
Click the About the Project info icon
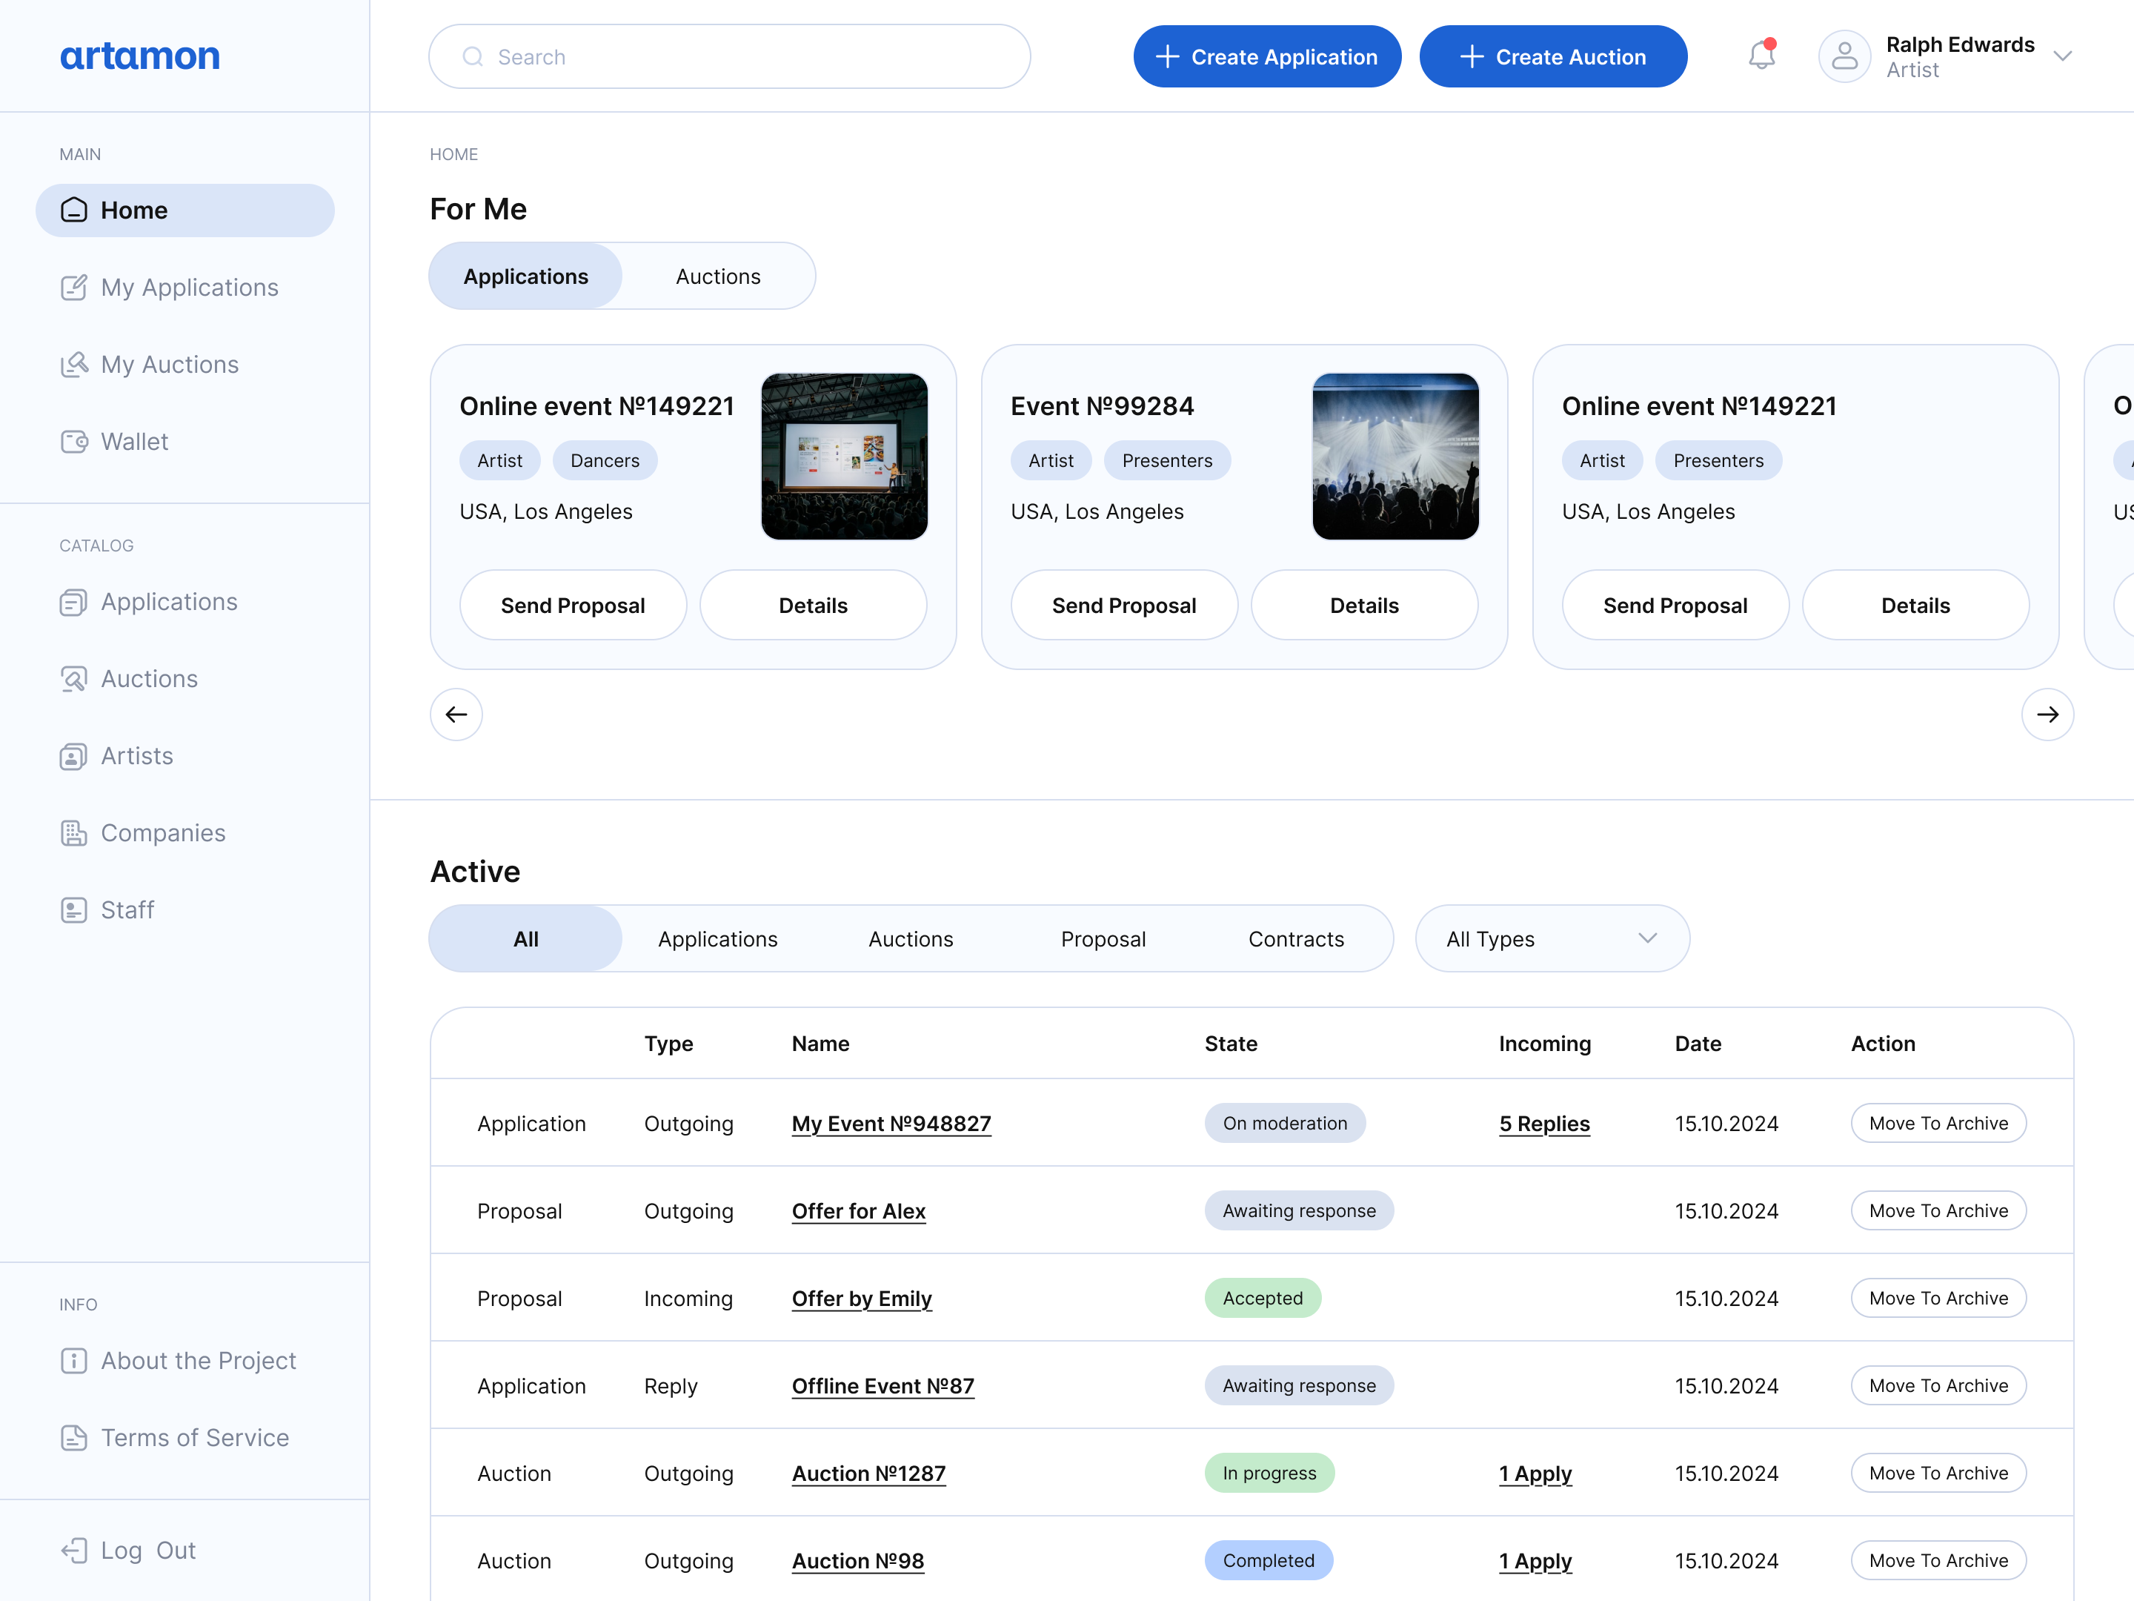[x=74, y=1361]
